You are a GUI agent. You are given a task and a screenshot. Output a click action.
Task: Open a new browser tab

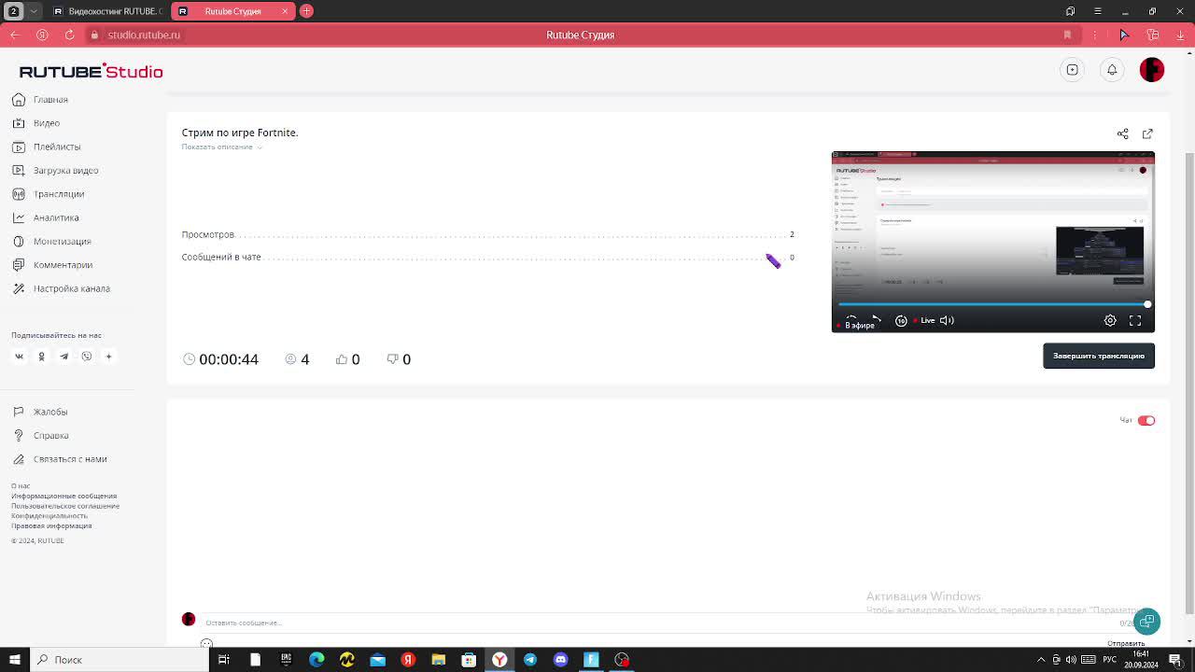pos(306,11)
